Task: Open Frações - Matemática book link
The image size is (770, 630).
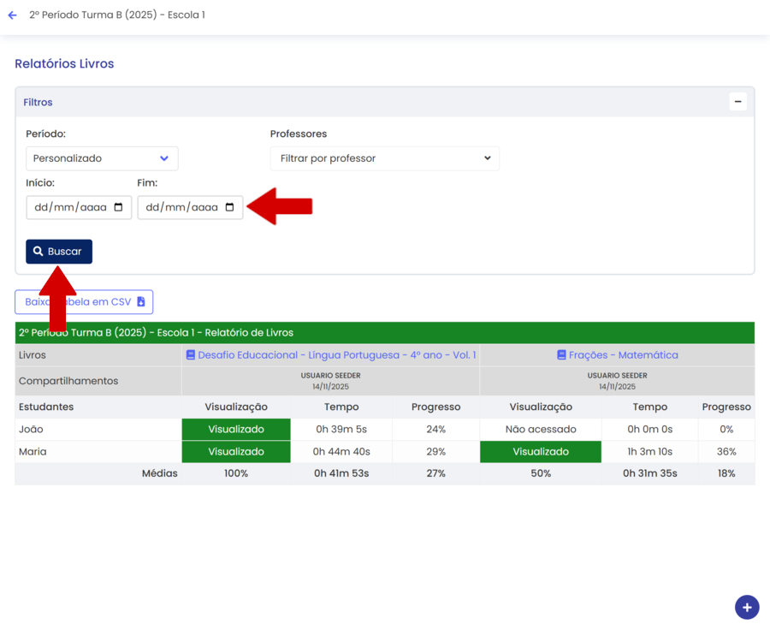Action: (623, 355)
